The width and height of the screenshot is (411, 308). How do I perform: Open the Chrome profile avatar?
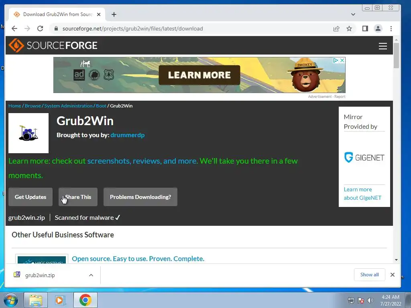tap(378, 28)
